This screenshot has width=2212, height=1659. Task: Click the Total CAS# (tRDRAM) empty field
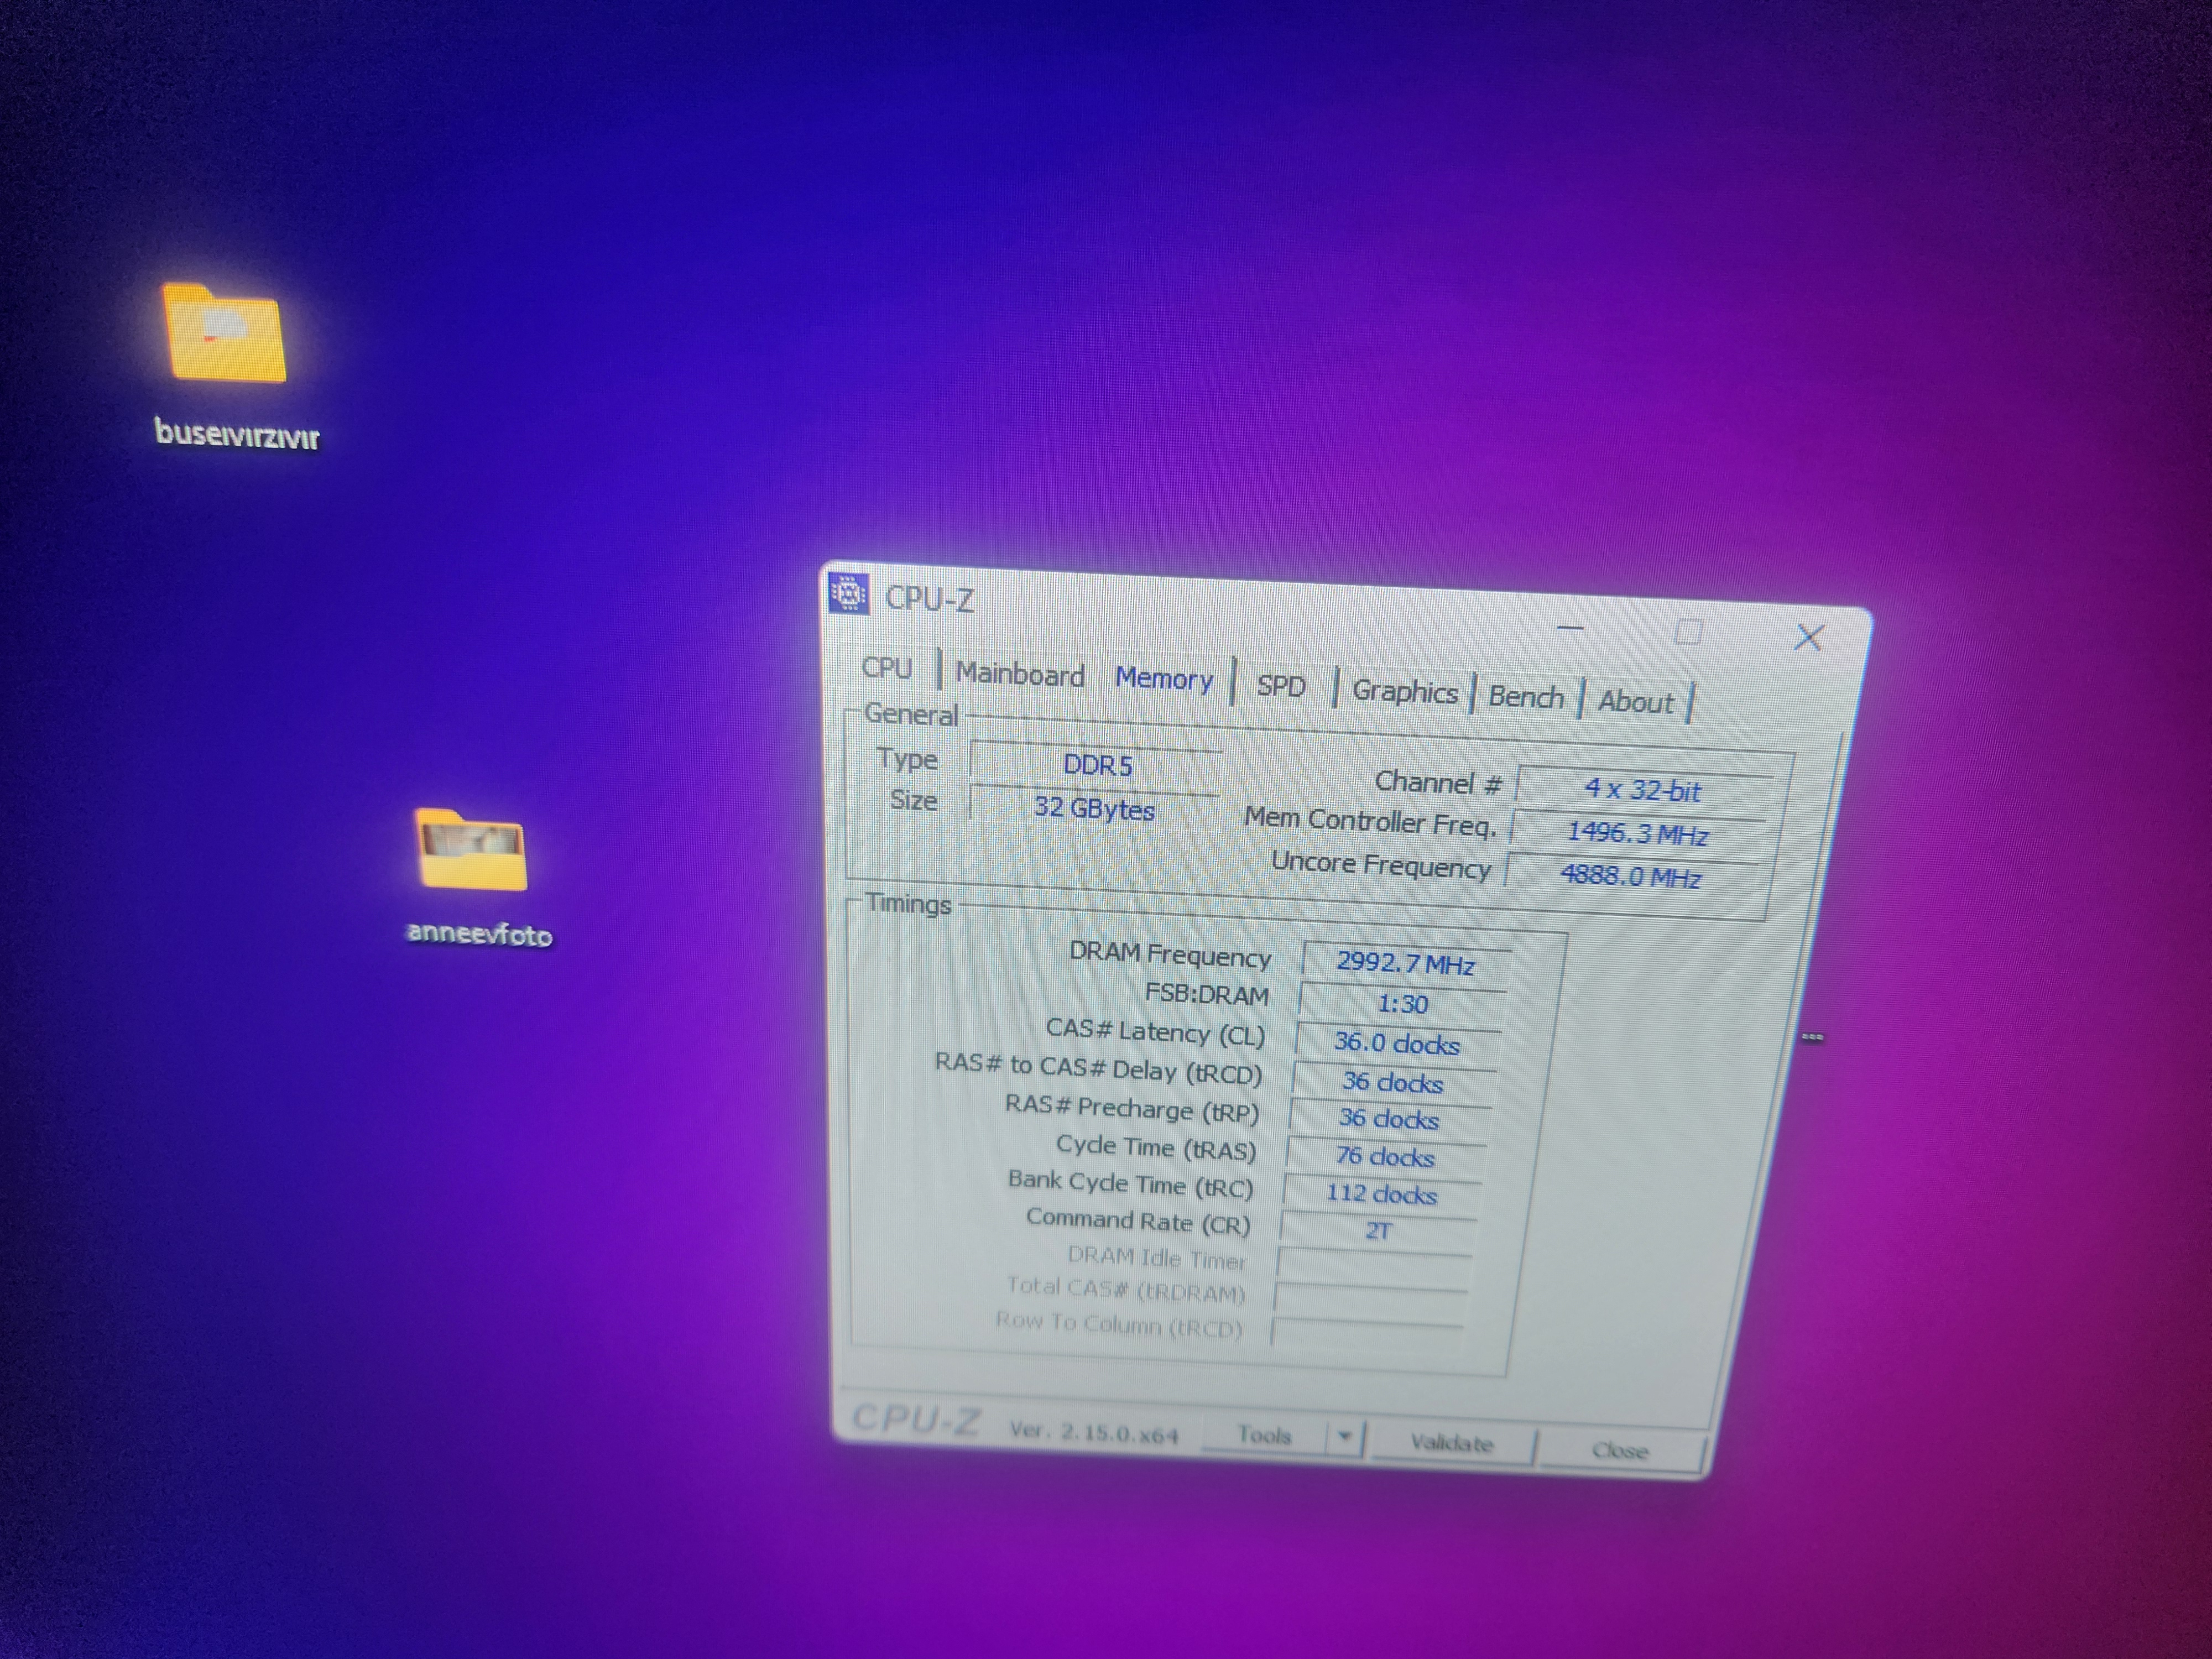click(1371, 1299)
